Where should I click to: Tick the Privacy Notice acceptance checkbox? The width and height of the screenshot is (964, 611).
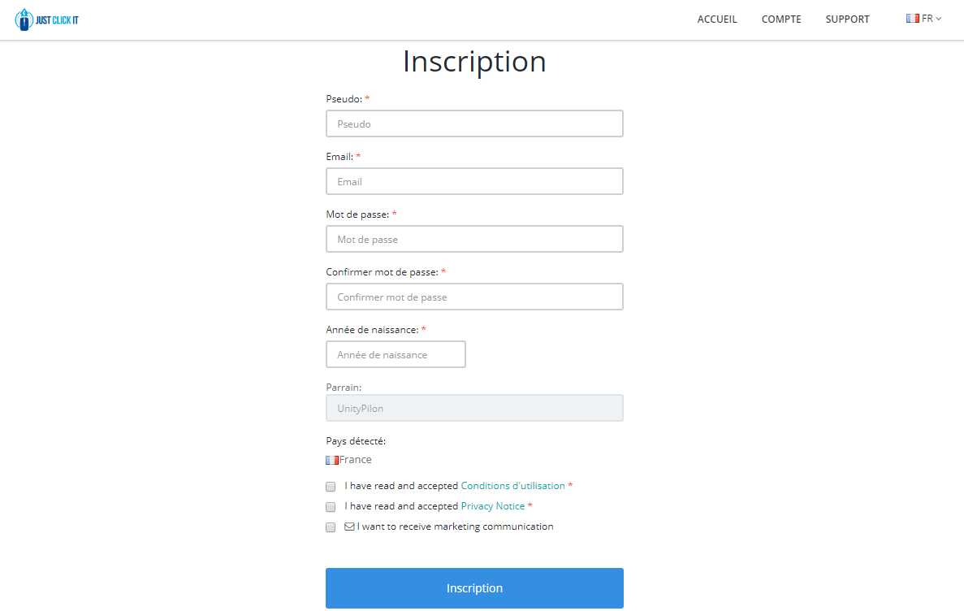[331, 507]
